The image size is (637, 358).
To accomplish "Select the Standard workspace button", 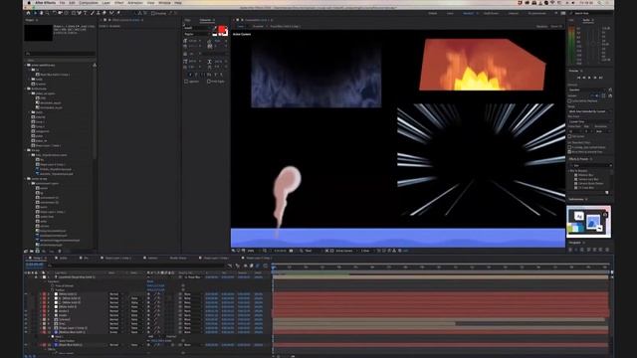I will tap(468, 13).
